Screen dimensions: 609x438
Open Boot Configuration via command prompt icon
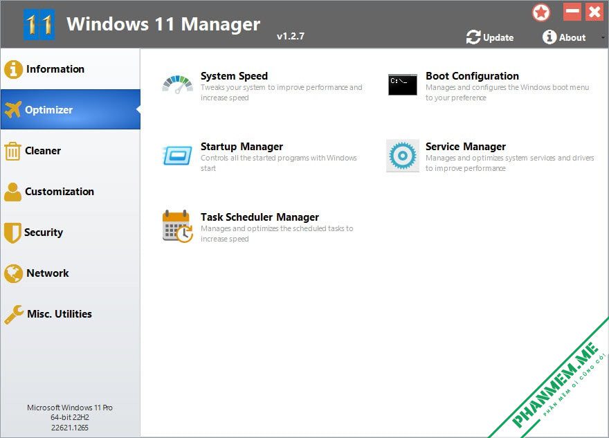pos(402,84)
